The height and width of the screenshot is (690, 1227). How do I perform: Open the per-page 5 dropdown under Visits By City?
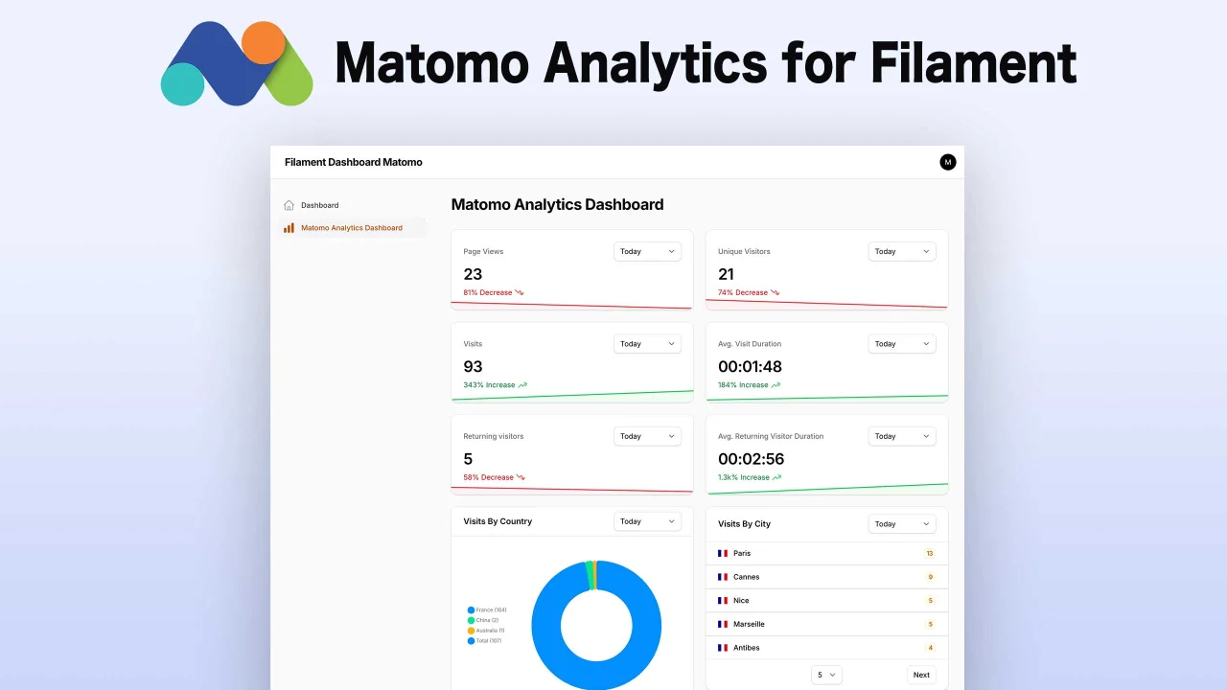pos(825,675)
